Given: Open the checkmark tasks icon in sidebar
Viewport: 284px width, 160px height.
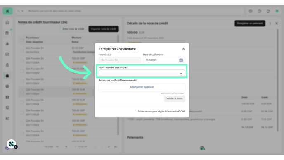Looking at the screenshot, I should (x=7, y=55).
